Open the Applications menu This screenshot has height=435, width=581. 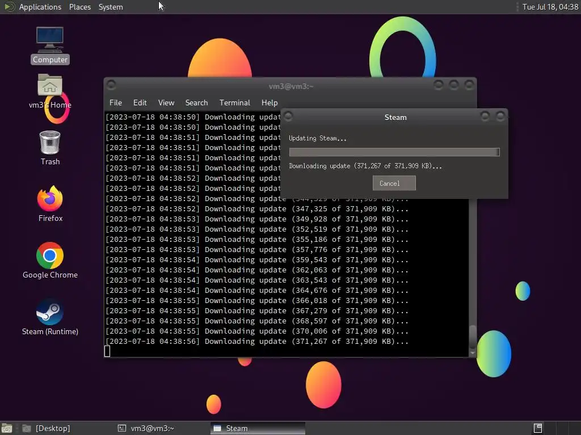point(40,7)
